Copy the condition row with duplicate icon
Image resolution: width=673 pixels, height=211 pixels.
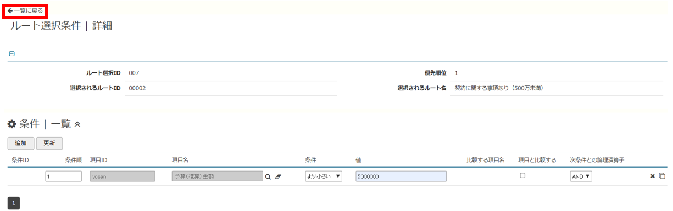pyautogui.click(x=662, y=176)
